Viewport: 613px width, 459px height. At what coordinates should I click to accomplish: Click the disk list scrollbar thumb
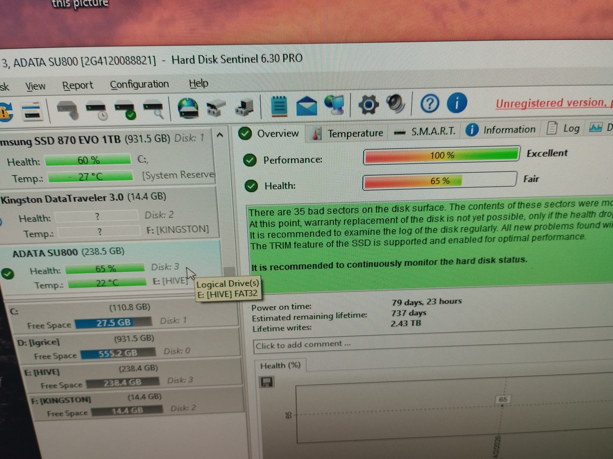tap(229, 272)
